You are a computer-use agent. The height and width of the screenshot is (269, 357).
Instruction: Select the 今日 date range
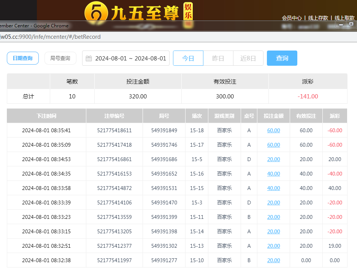[x=188, y=59]
